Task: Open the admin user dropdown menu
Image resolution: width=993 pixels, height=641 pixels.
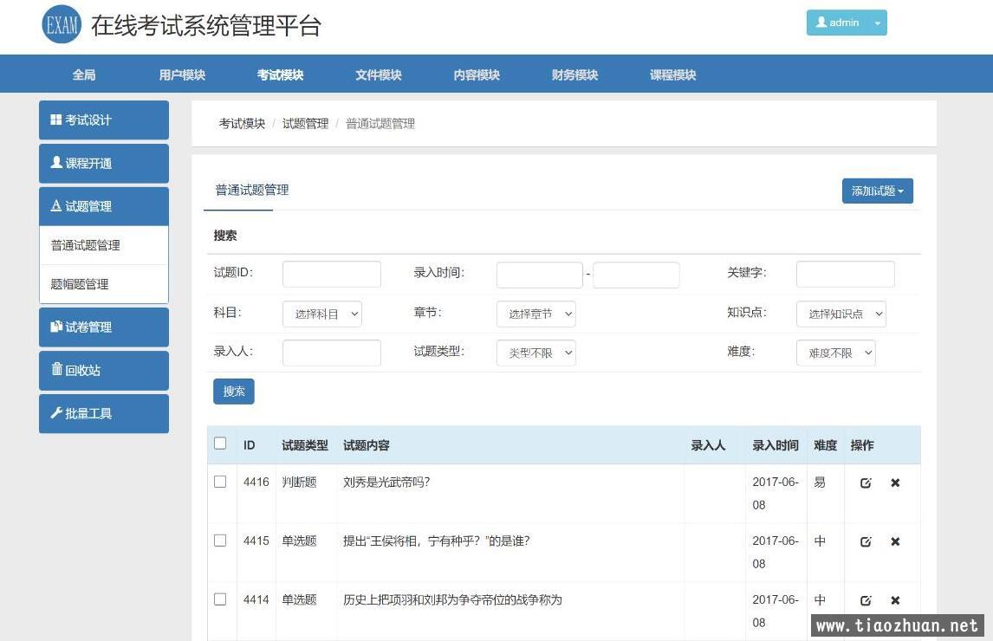Action: (846, 23)
